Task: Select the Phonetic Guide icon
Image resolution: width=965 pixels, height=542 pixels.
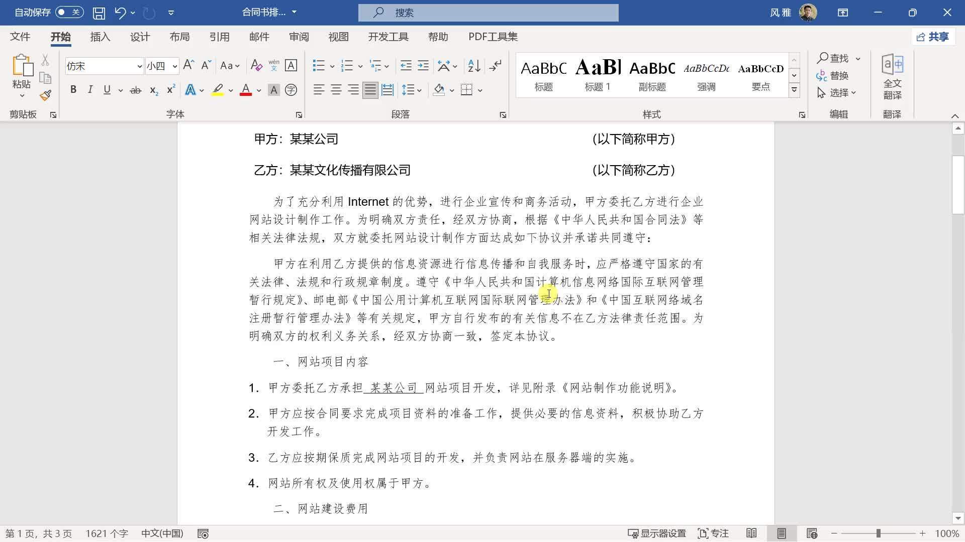Action: click(274, 65)
